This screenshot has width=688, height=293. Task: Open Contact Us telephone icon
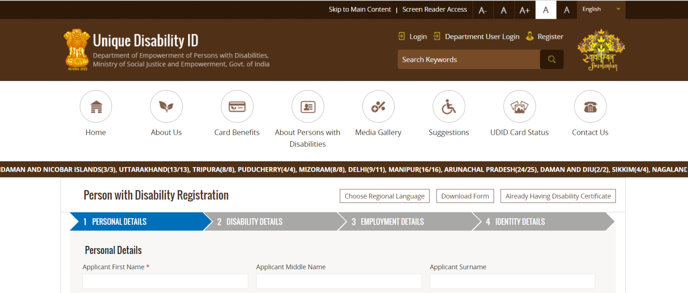tap(590, 107)
